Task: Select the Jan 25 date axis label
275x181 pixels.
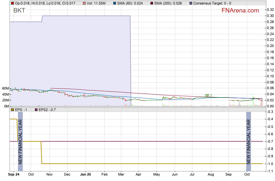Action: [85, 175]
